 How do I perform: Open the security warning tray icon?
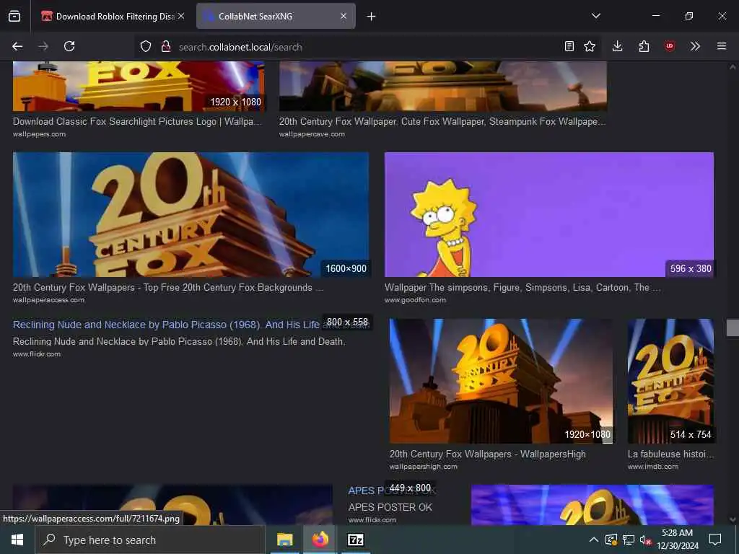click(611, 540)
